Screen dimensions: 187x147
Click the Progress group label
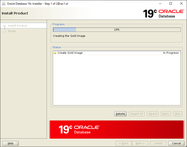tap(58, 24)
